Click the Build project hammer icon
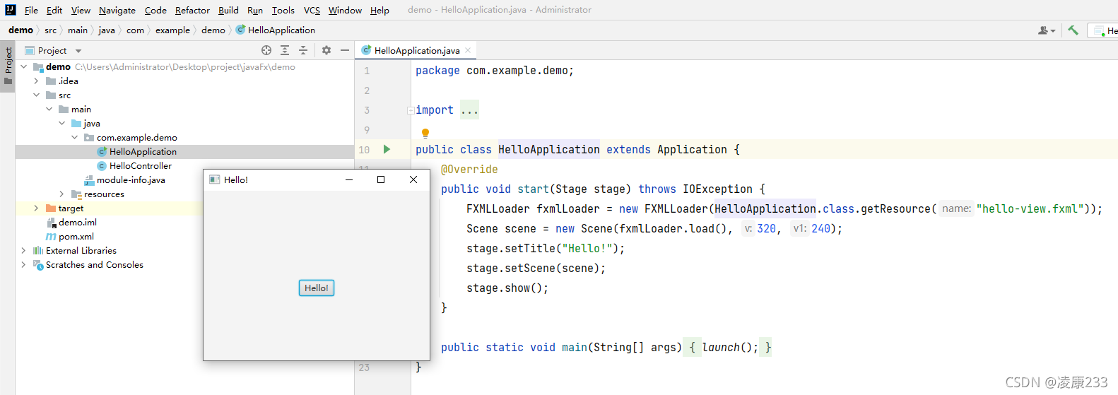Image resolution: width=1118 pixels, height=395 pixels. [1073, 30]
